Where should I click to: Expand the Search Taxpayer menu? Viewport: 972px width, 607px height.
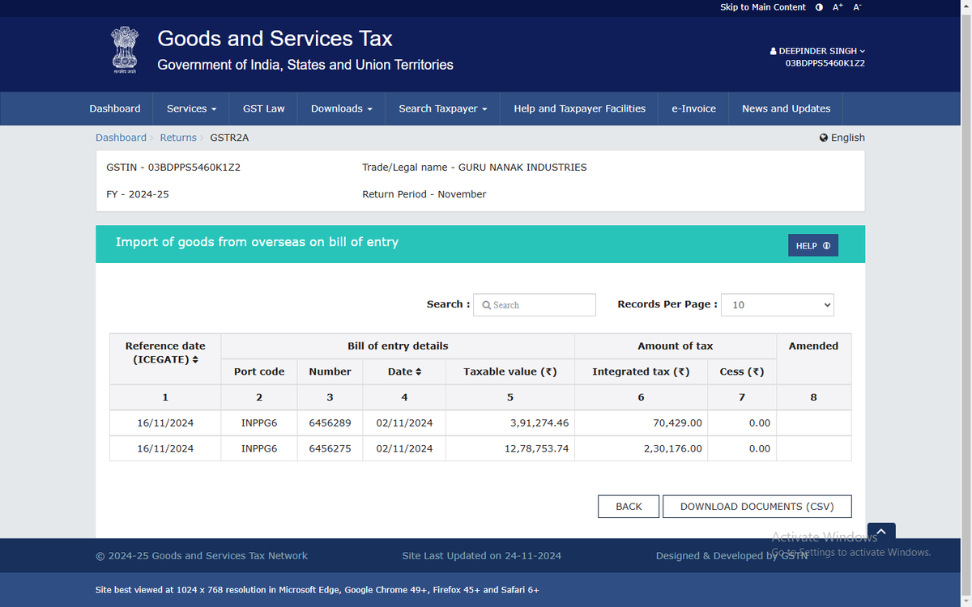(442, 108)
